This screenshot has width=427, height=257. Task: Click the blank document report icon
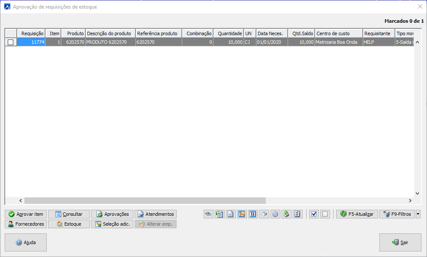(231, 214)
